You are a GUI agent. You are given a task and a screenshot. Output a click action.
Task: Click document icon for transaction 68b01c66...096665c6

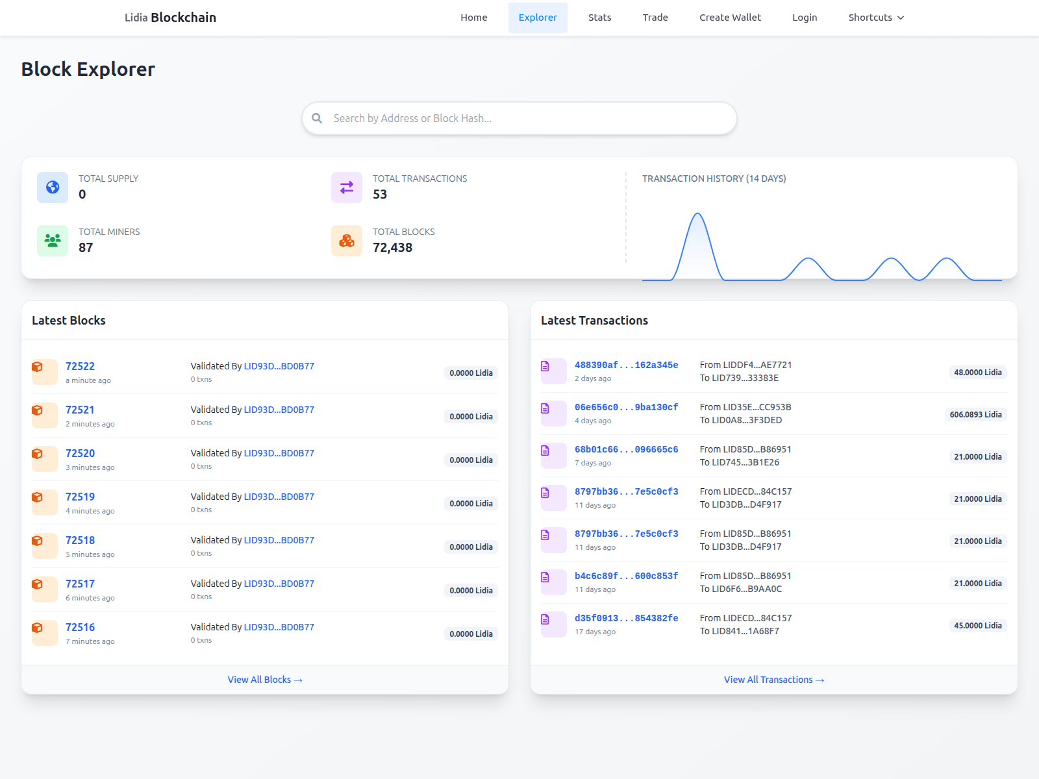point(545,451)
